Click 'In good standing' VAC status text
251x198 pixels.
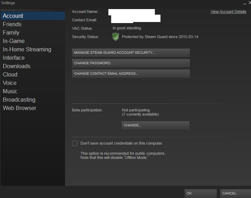point(127,28)
